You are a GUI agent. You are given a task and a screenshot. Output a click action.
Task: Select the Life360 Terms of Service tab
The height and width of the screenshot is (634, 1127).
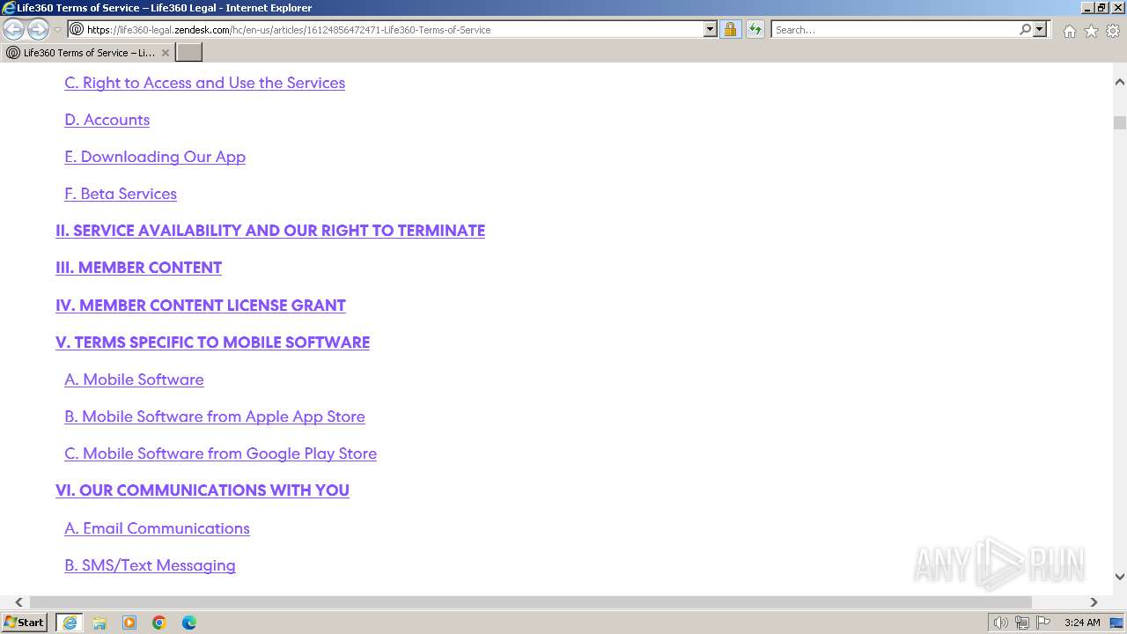[87, 53]
